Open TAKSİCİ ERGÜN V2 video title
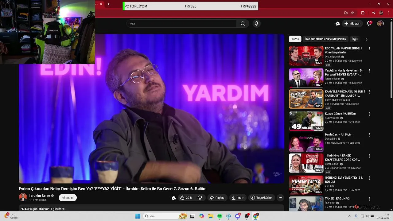This screenshot has width=393, height=221. [337, 199]
